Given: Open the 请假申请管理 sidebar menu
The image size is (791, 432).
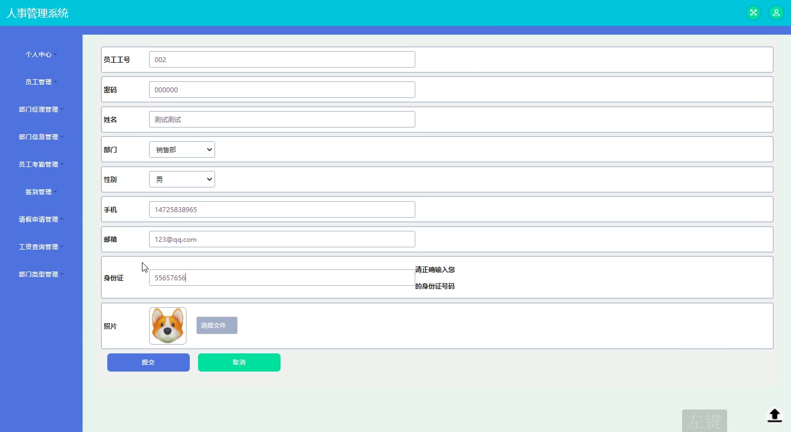Looking at the screenshot, I should point(41,219).
